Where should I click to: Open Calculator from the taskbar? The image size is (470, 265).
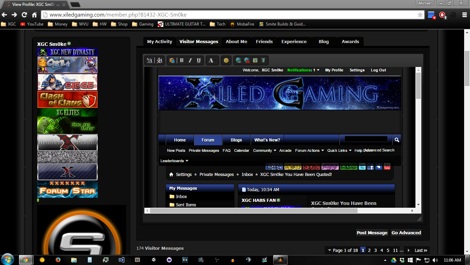point(90,260)
